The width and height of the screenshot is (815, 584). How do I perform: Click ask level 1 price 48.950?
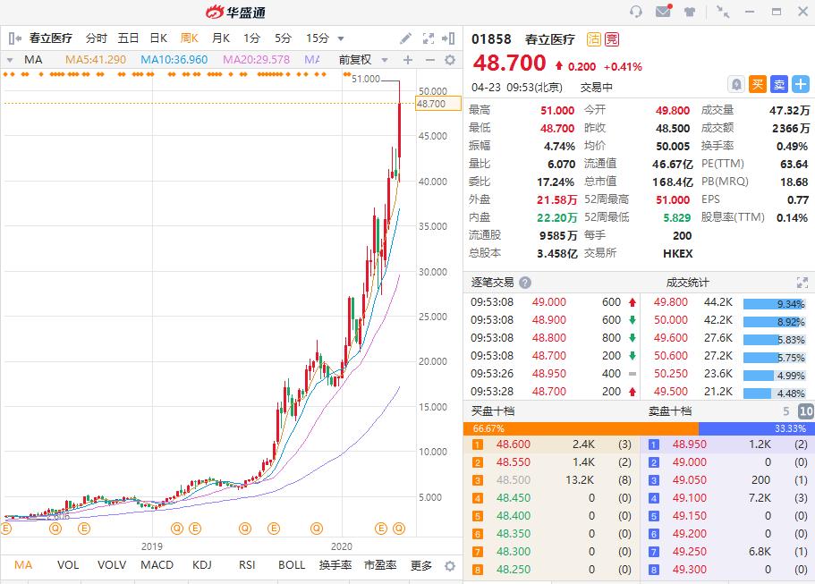coord(689,444)
